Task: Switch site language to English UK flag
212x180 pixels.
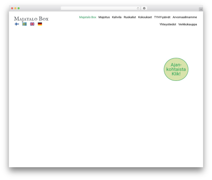Action: coord(32,24)
